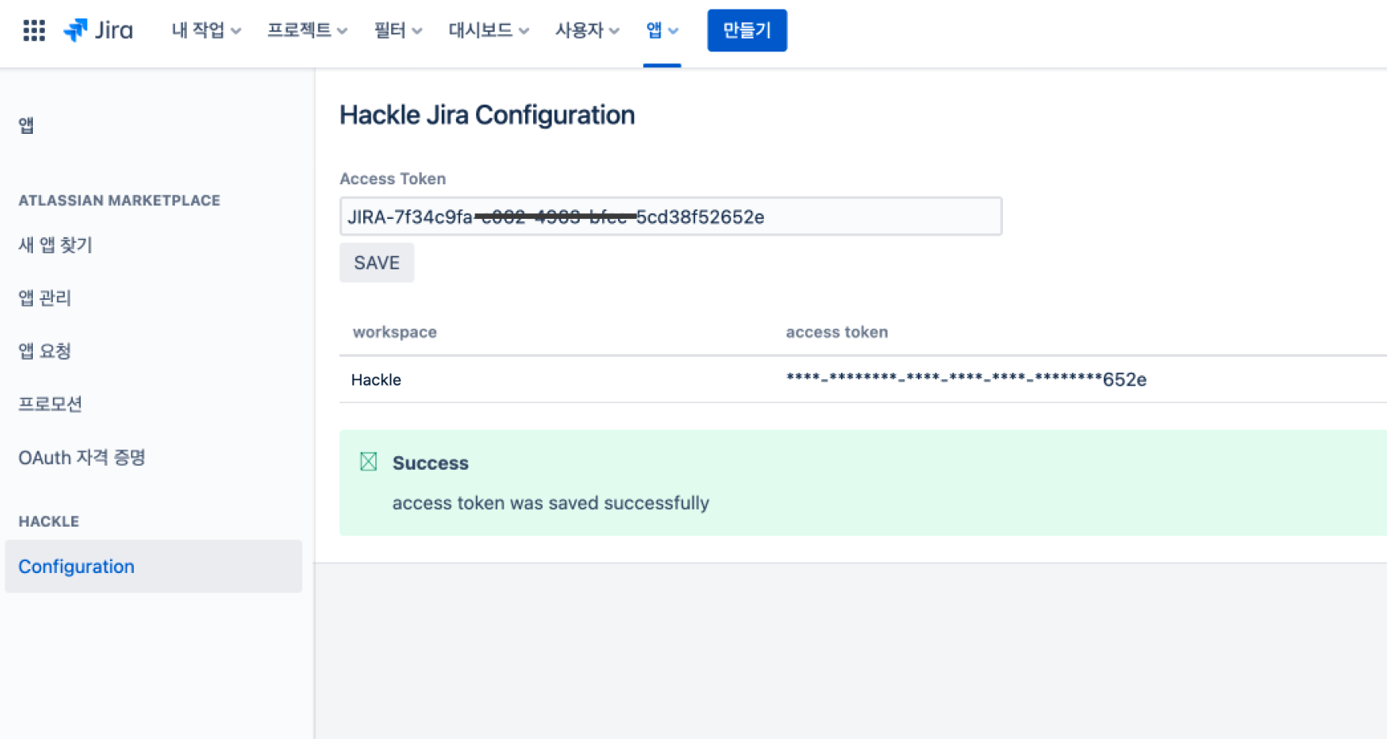
Task: Expand the 대시보드 menu
Action: point(488,30)
